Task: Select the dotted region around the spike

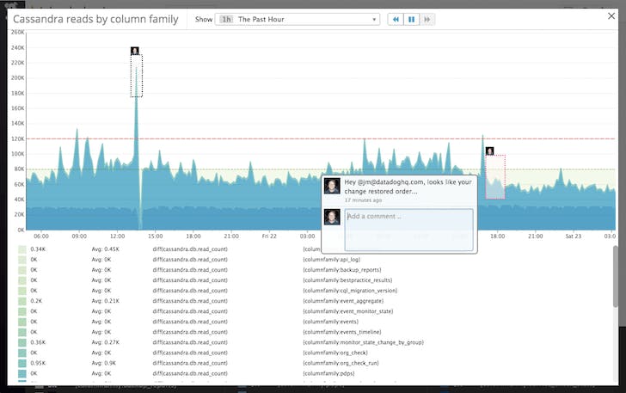Action: pyautogui.click(x=136, y=77)
